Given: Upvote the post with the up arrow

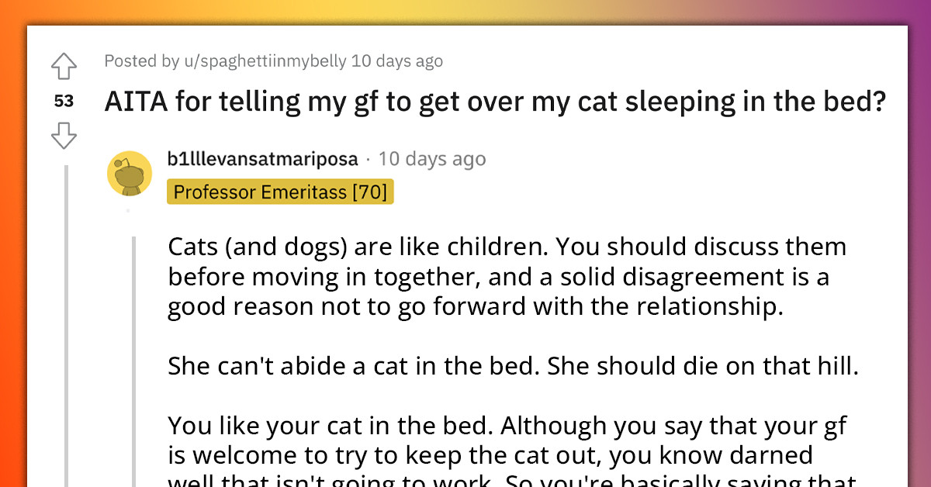Looking at the screenshot, I should point(64,67).
